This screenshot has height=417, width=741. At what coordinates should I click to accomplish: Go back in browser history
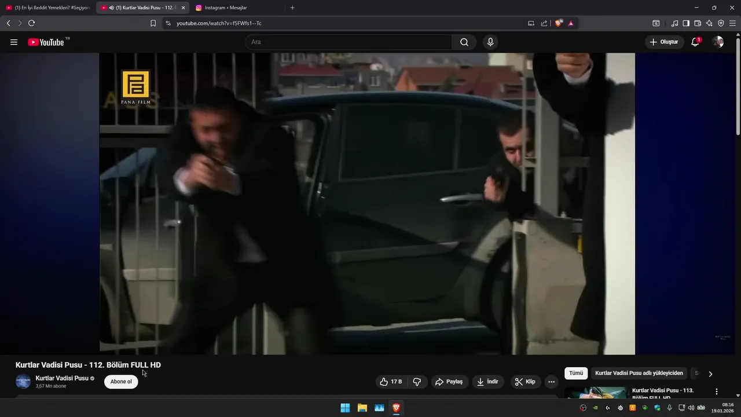8,23
